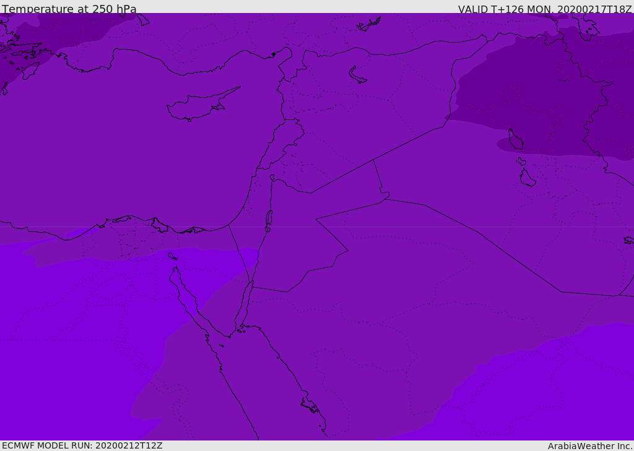Click the 'ArabiaWeather Inc' credit text
The image size is (634, 451).
589,446
